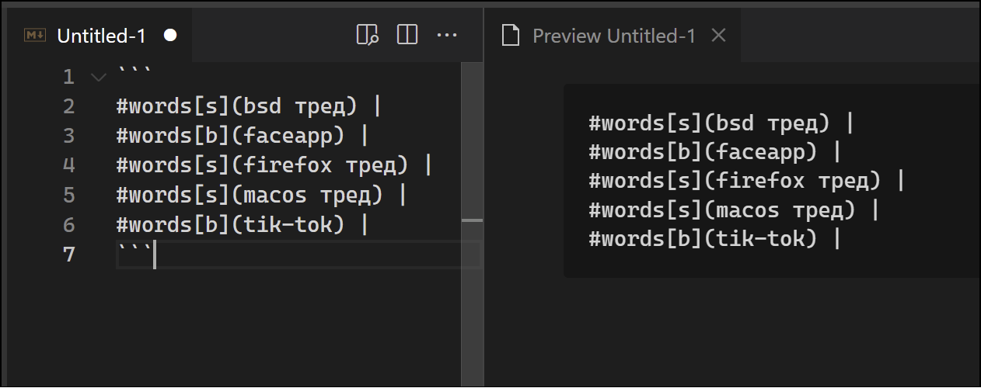Switch to the Preview Untitled-1 tab
Image resolution: width=981 pixels, height=388 pixels.
pyautogui.click(x=613, y=35)
